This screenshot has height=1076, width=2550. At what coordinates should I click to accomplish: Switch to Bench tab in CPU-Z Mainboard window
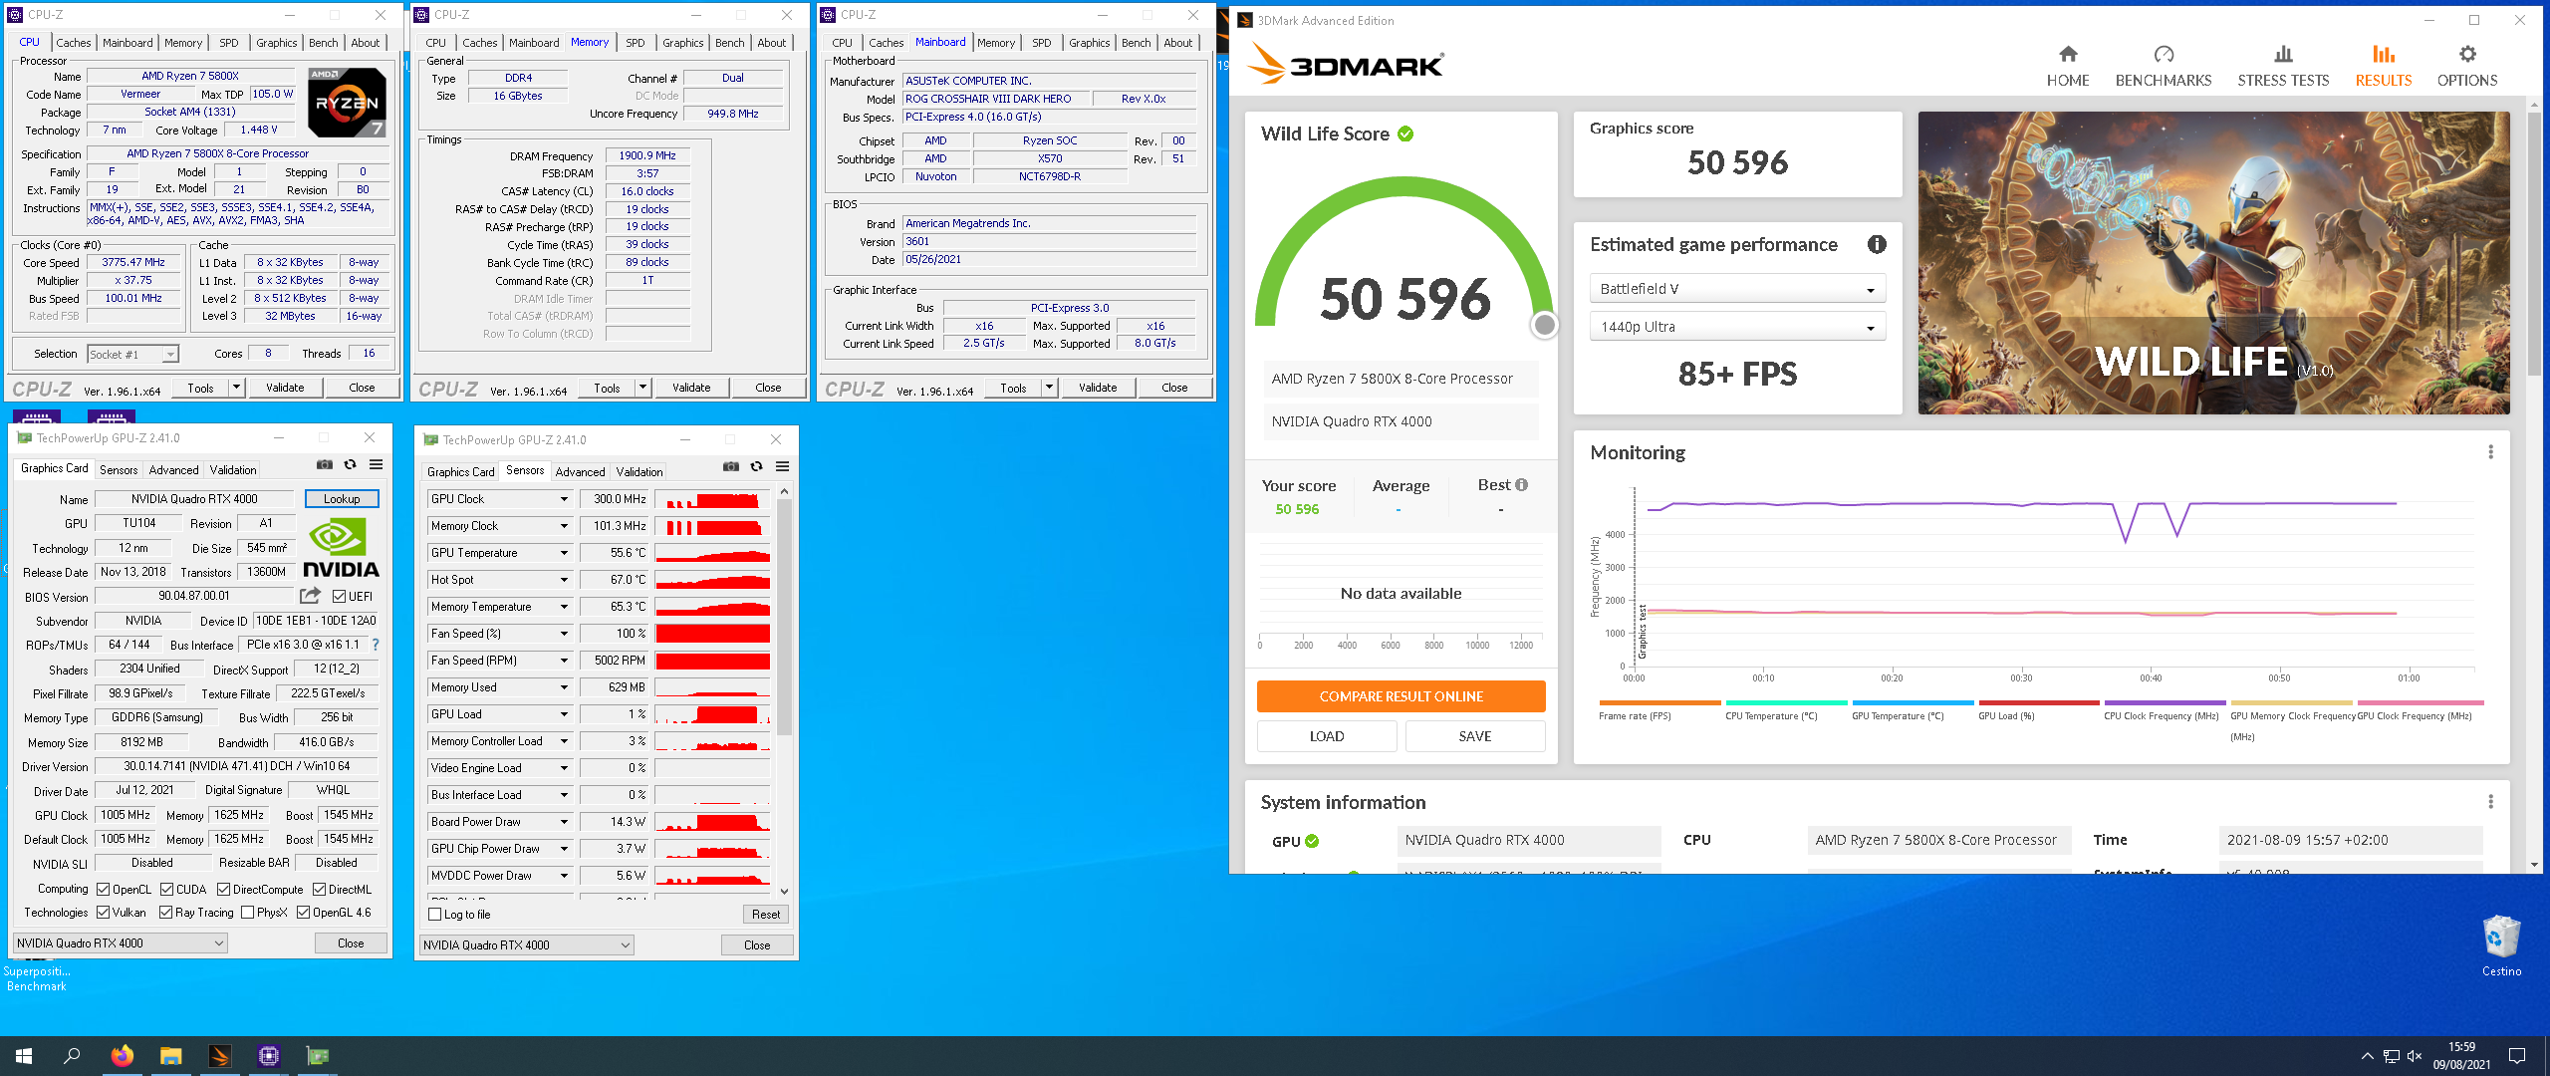click(1136, 43)
